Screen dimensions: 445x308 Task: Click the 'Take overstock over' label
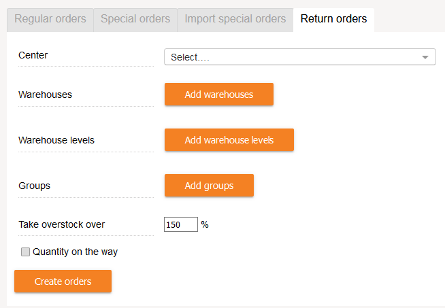pyautogui.click(x=62, y=224)
